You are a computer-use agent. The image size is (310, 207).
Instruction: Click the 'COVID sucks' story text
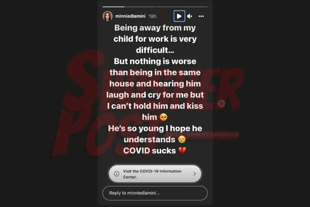coord(150,151)
